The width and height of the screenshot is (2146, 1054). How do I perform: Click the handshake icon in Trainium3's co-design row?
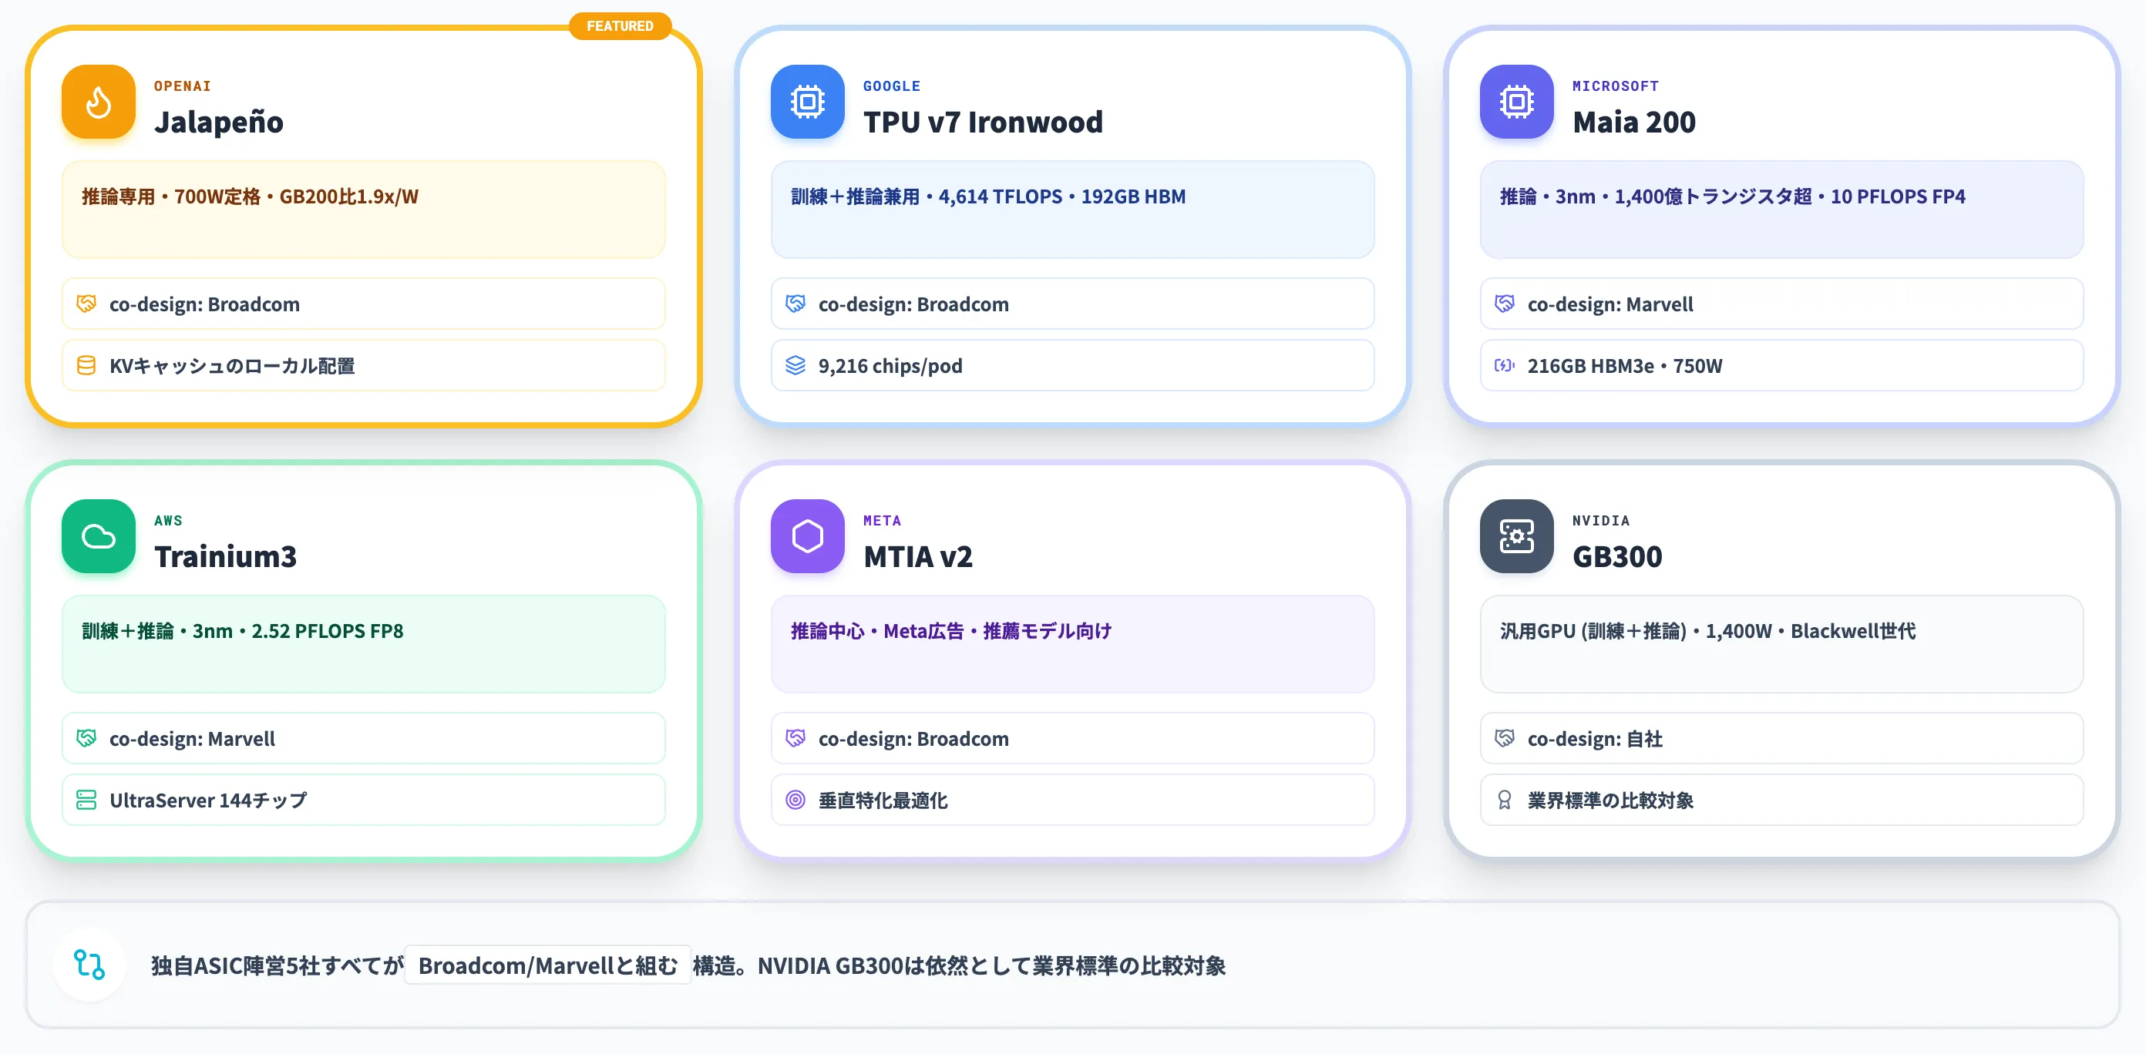coord(86,738)
